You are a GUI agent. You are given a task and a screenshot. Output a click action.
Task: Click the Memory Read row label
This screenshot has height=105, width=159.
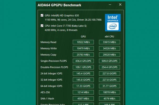click(x=48, y=42)
